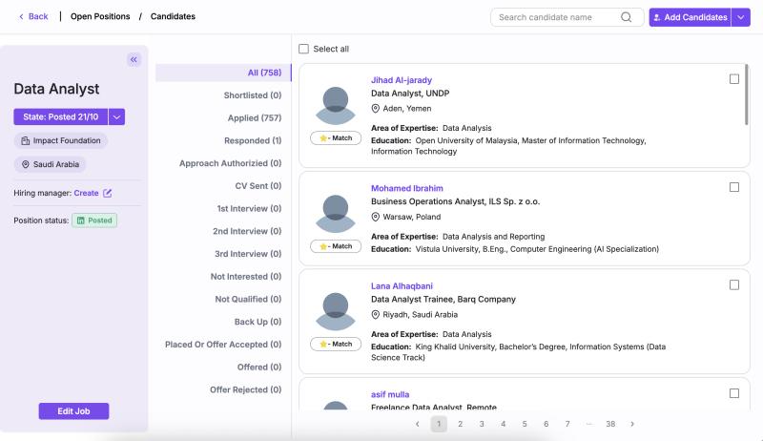Screen dimensions: 763x441
Task: Expand the State: Posted dropdown arrow
Action: [x=116, y=116]
